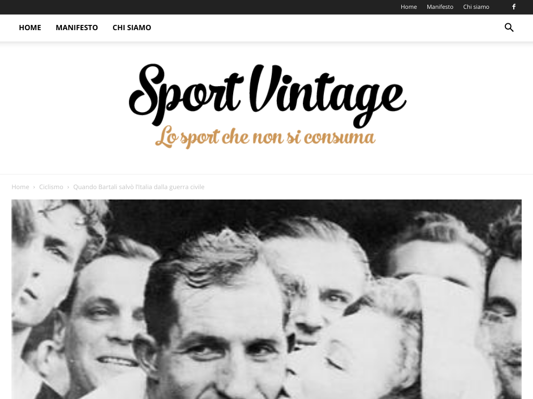Viewport: 533px width, 399px height.
Task: Open HOME in main navigation
Action: tap(30, 28)
